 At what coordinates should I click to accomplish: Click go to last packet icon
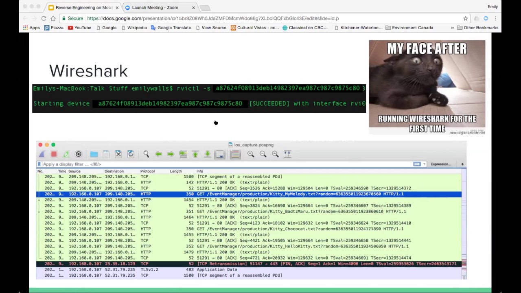[208, 154]
